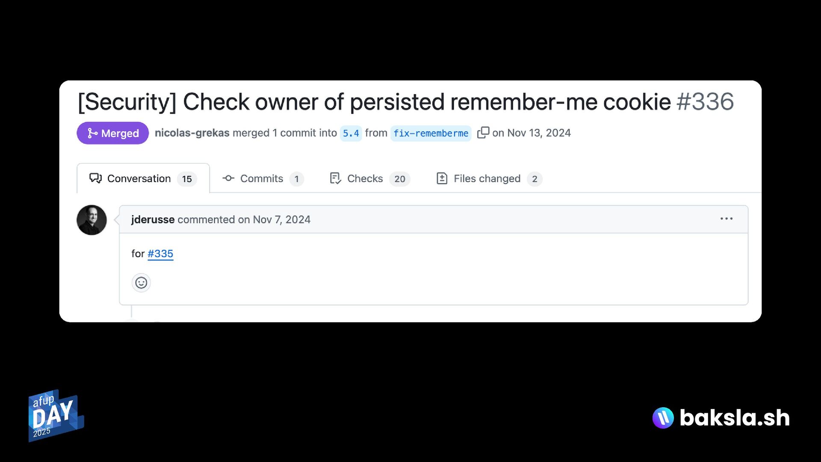Image resolution: width=821 pixels, height=462 pixels.
Task: Click the Conversation speech bubble icon
Action: tap(95, 178)
